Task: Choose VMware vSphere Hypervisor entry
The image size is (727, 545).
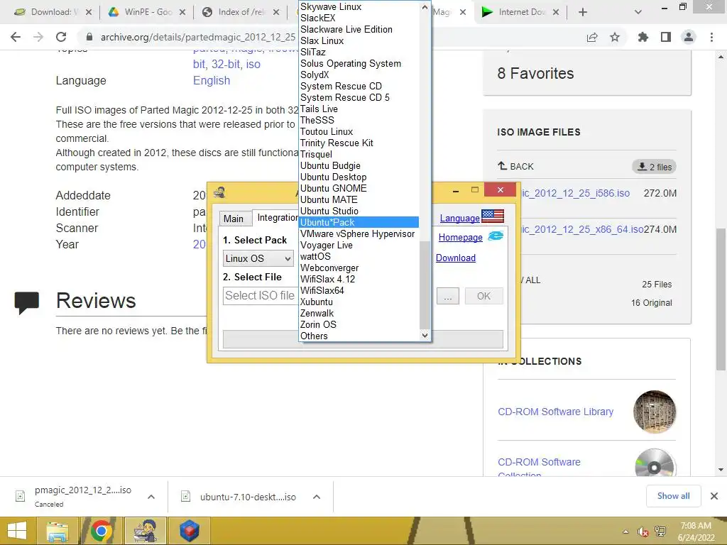Action: point(359,233)
